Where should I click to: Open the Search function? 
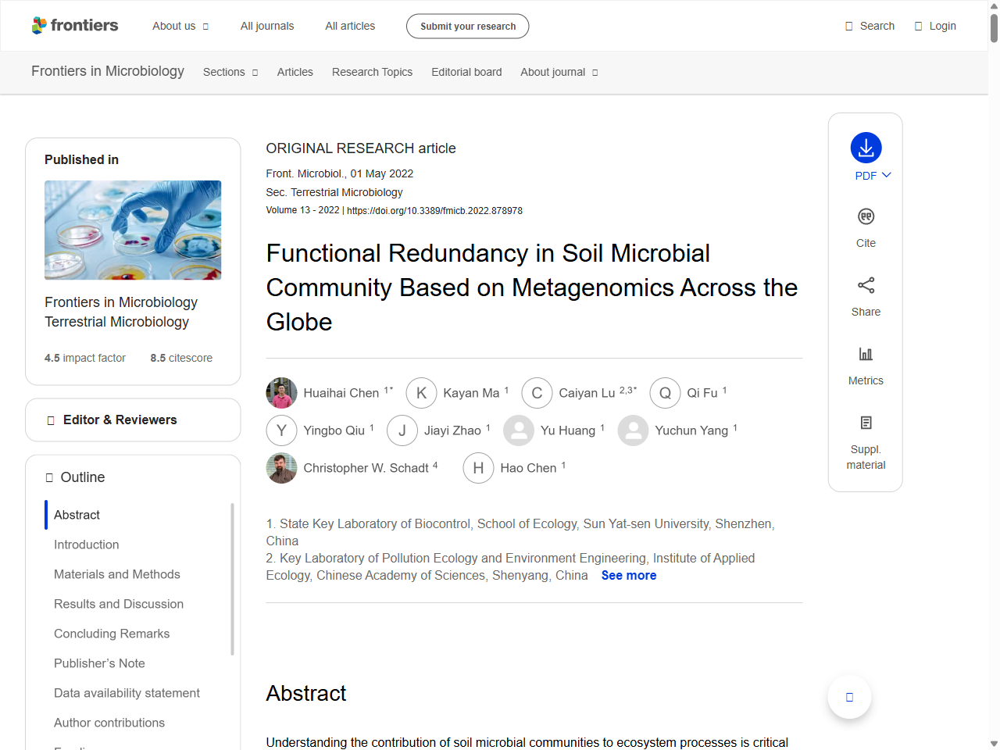pos(870,25)
